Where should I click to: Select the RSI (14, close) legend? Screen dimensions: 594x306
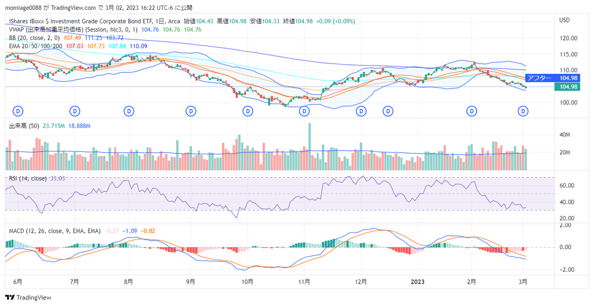click(28, 178)
